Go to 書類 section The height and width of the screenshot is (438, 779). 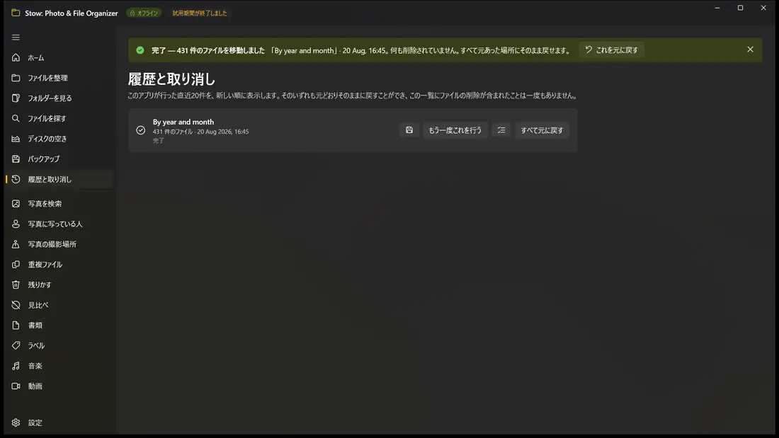point(59,325)
